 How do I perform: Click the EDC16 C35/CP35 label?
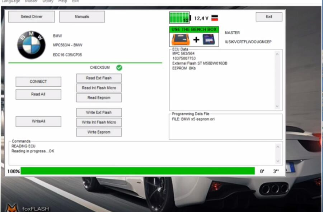click(x=67, y=55)
